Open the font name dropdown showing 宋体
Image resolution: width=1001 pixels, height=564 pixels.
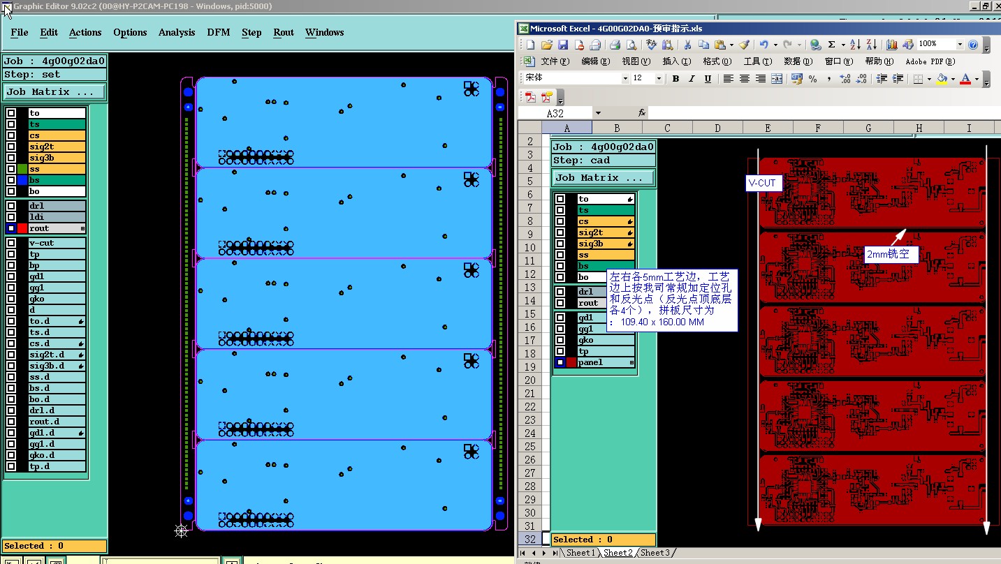(x=625, y=79)
